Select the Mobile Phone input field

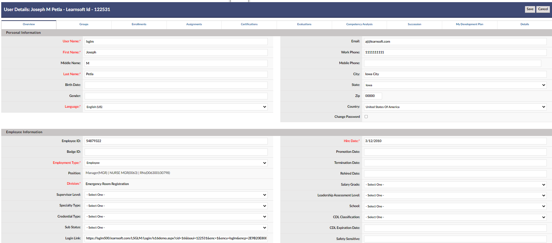tap(452, 63)
